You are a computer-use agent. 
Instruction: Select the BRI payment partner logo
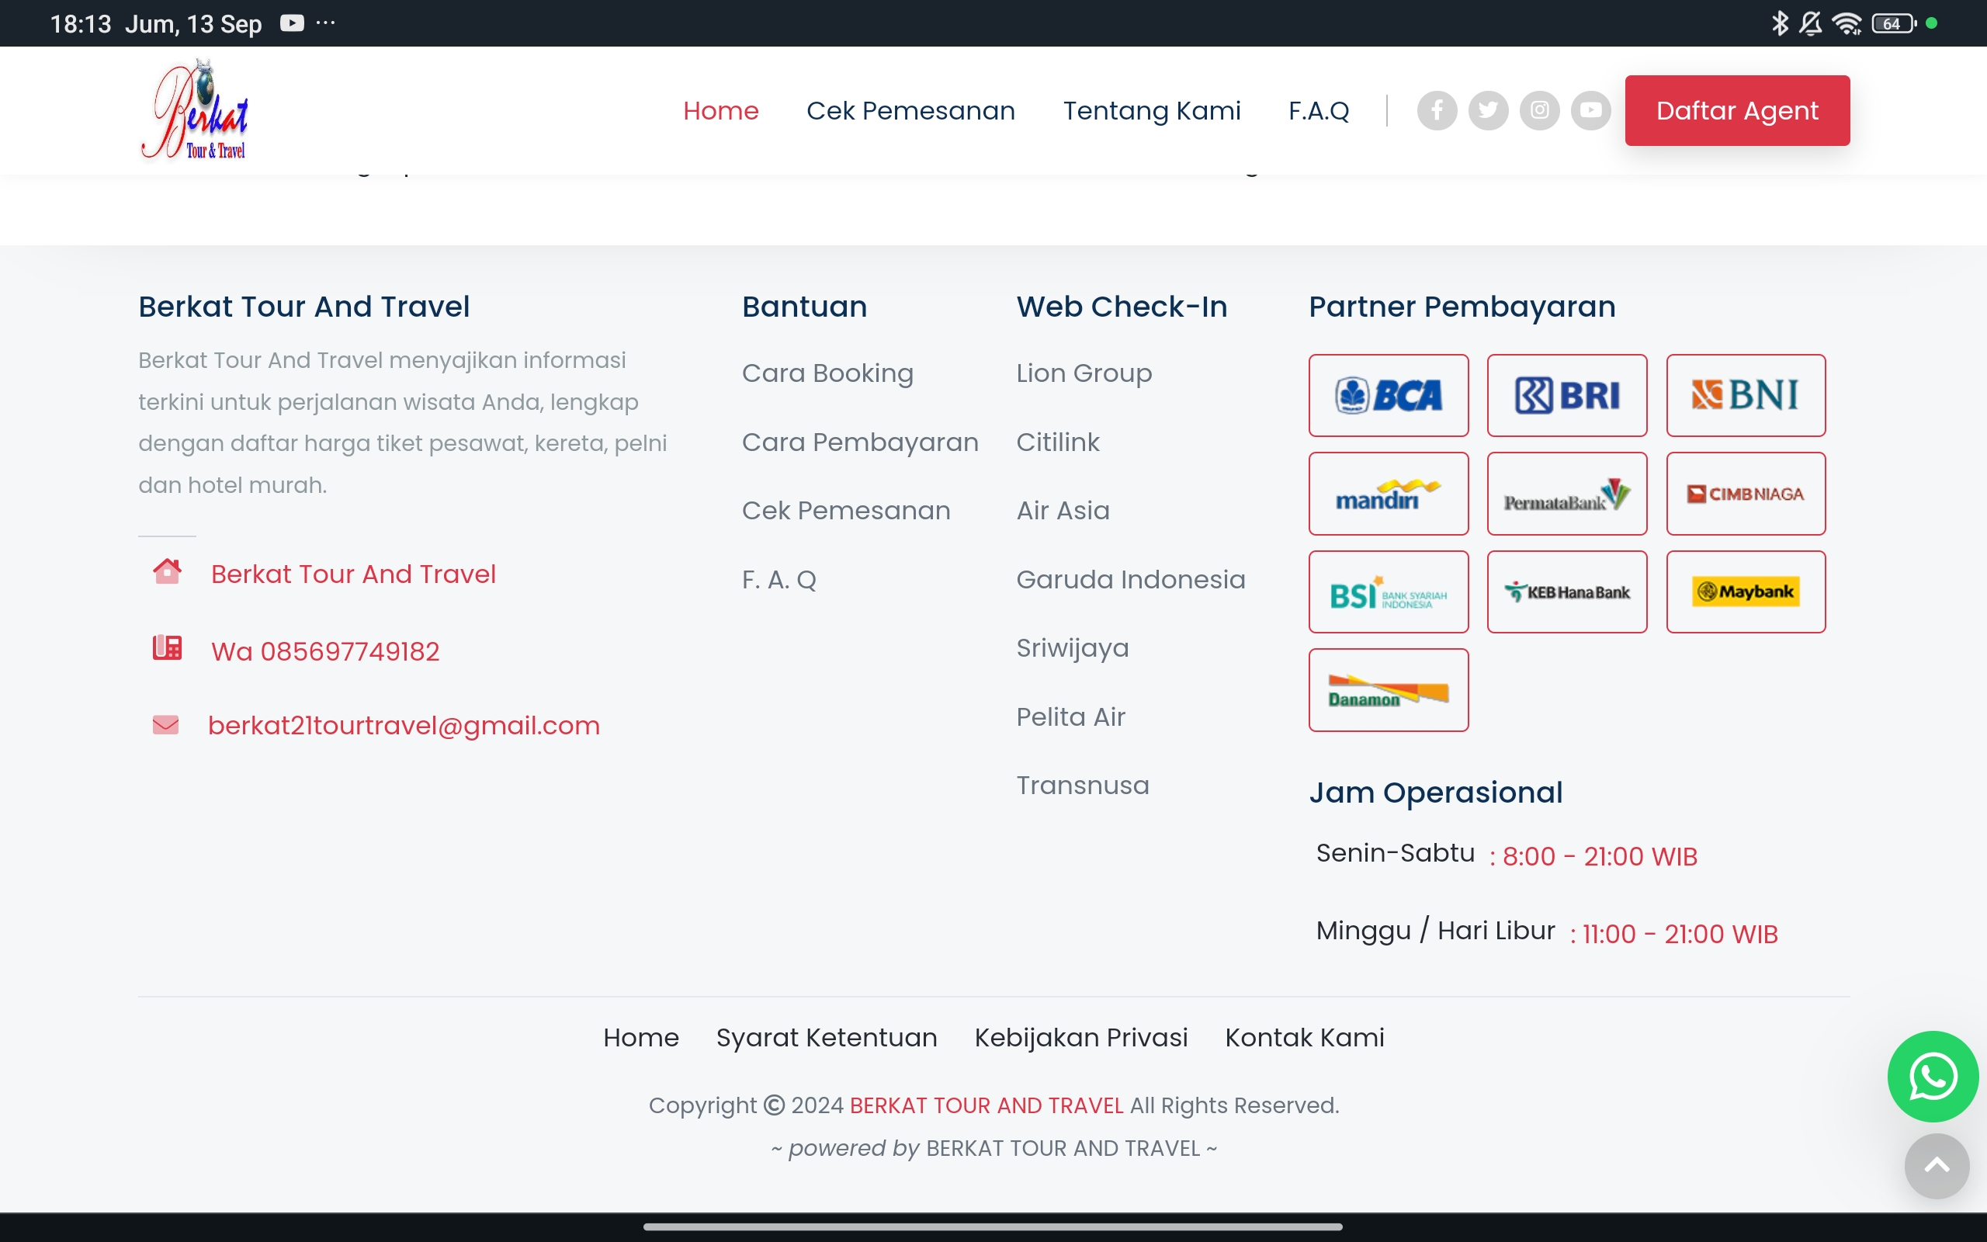(x=1566, y=395)
